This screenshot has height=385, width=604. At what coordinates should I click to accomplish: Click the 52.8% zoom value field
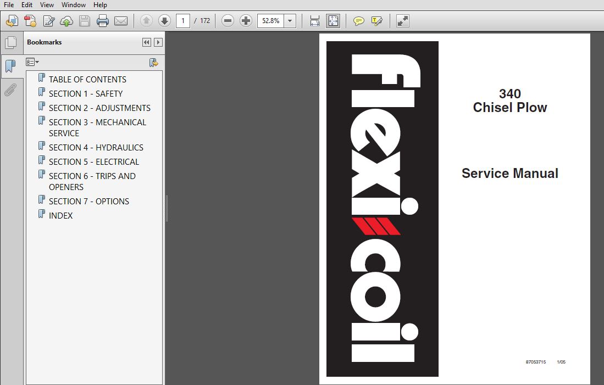point(270,21)
